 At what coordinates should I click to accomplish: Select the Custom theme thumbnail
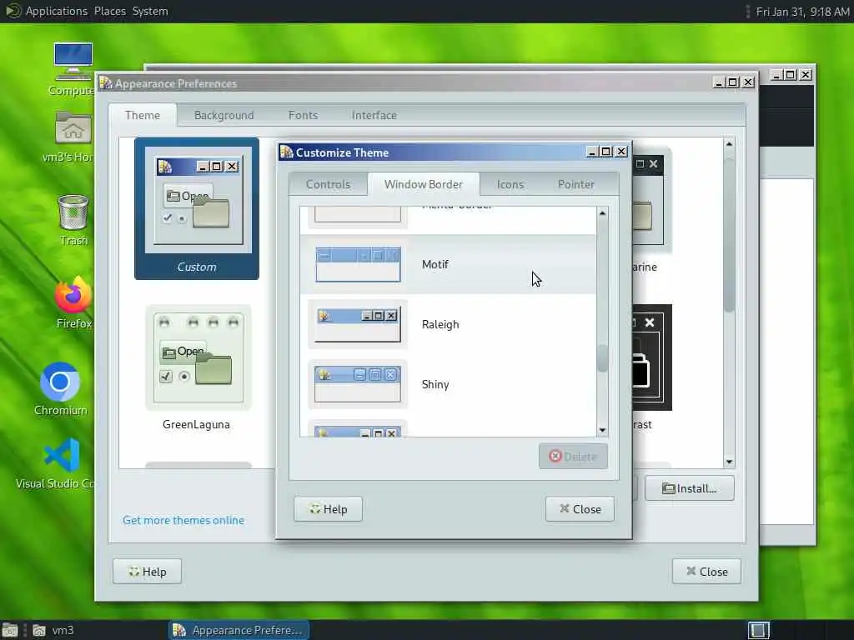point(197,208)
